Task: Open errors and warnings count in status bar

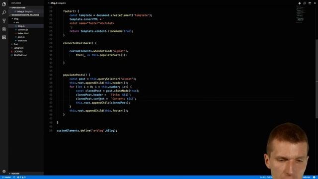Action: tap(21, 177)
